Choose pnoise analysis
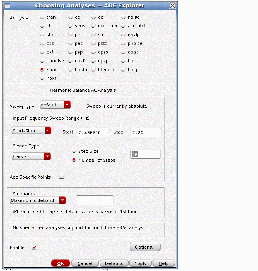 click(123, 43)
